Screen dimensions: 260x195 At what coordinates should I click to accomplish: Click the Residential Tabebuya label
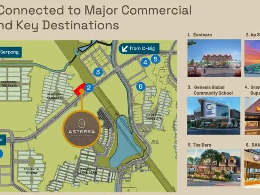point(154,117)
